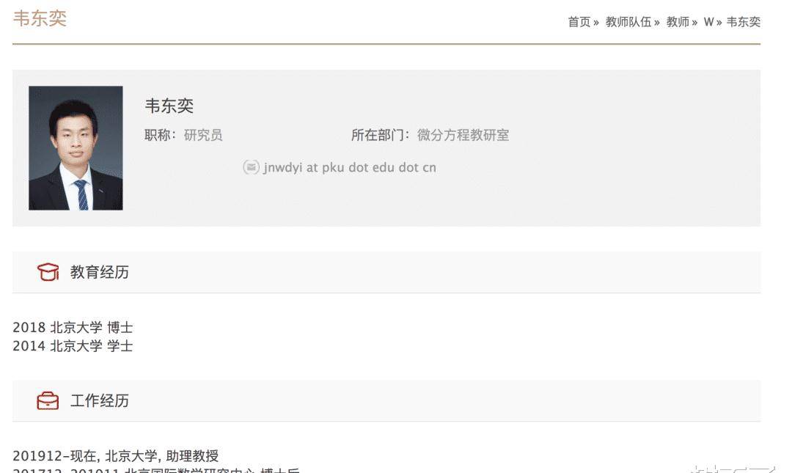Click the 微分方程教研室 department text
This screenshot has width=792, height=473.
(x=463, y=135)
